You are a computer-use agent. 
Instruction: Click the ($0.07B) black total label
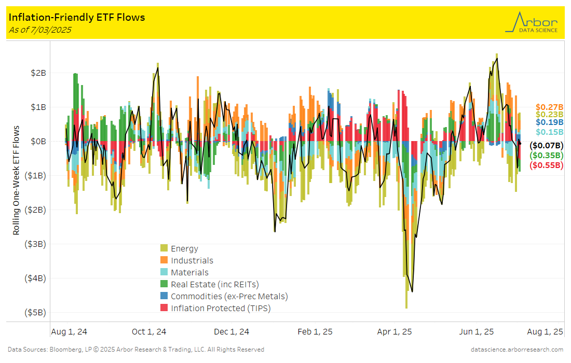pyautogui.click(x=546, y=145)
